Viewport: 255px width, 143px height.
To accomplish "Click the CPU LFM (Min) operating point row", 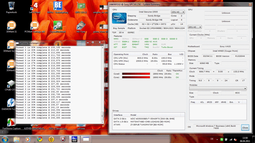I will tap(148, 58).
